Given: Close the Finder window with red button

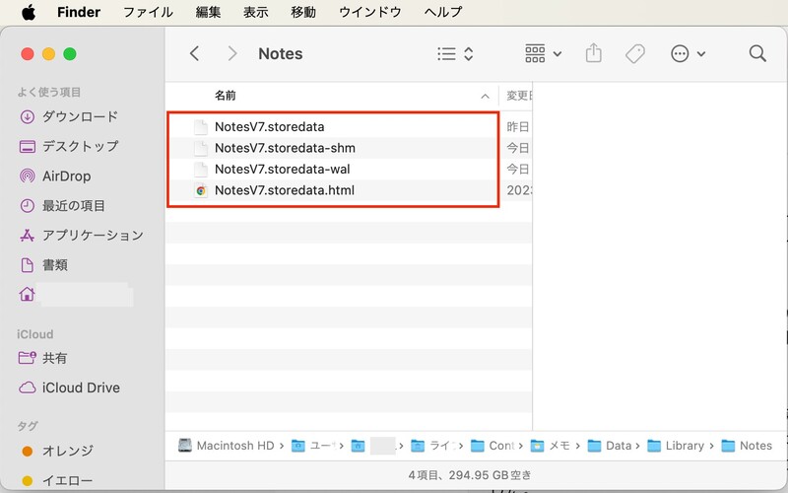Looking at the screenshot, I should (28, 54).
